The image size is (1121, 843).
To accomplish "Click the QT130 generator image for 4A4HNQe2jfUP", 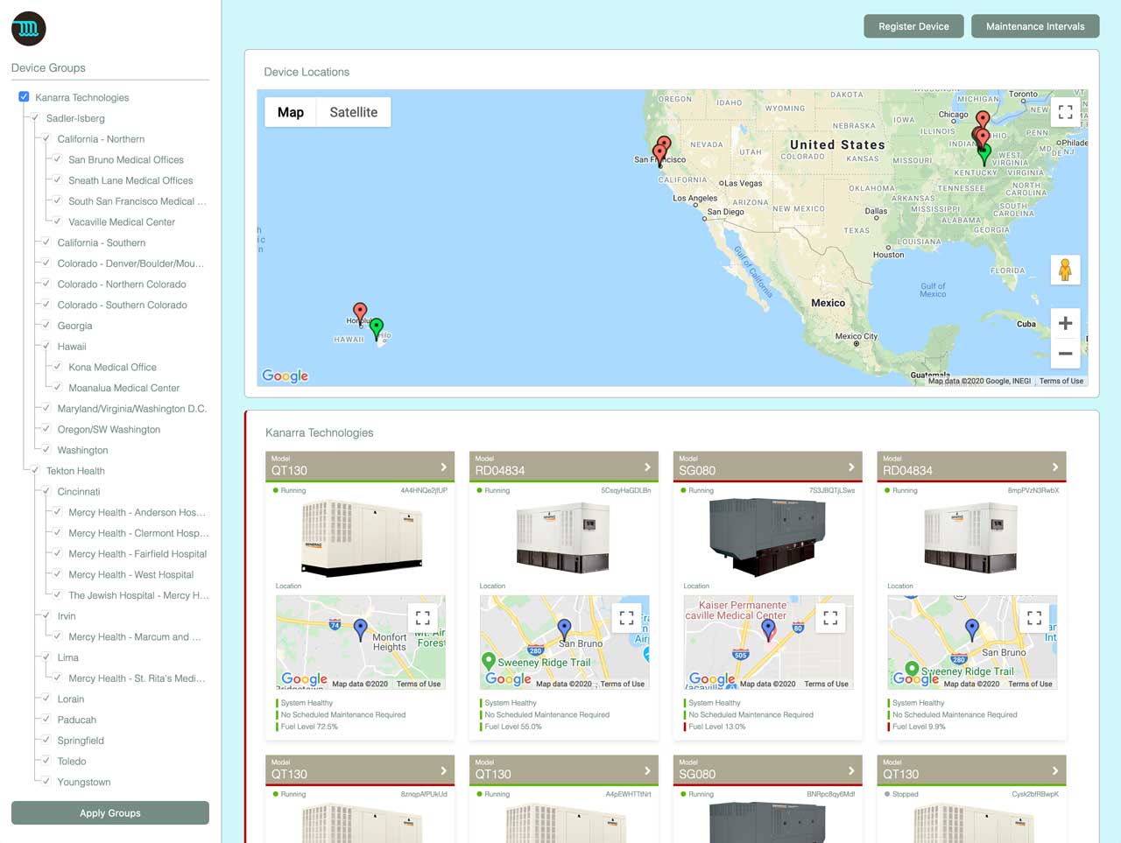I will (361, 537).
